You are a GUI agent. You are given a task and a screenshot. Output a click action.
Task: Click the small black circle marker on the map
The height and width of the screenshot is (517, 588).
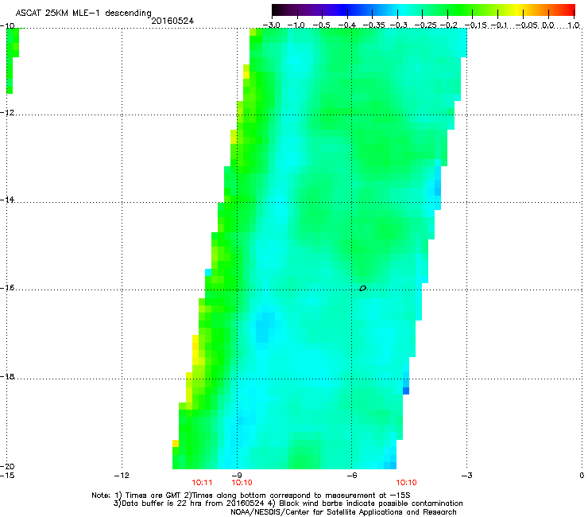(x=362, y=289)
